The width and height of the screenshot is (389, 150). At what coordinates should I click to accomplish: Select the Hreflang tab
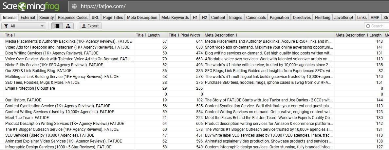click(323, 17)
